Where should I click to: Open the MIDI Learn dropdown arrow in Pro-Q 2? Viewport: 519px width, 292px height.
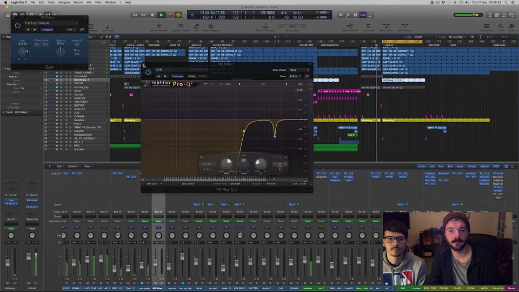(161, 184)
